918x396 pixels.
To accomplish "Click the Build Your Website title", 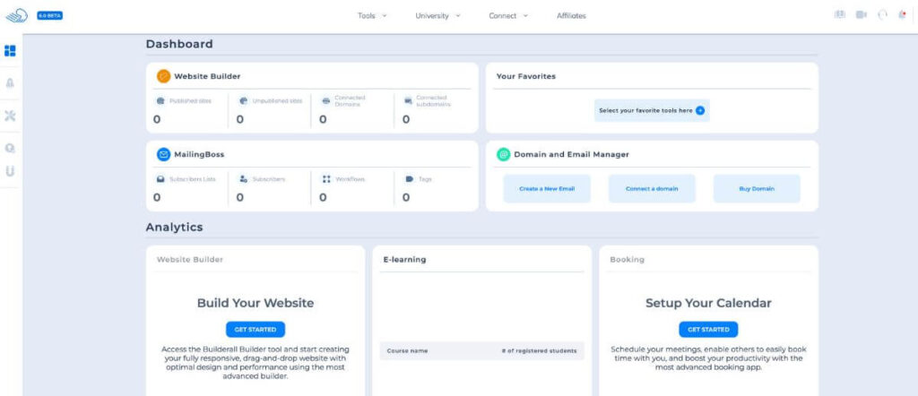I will click(255, 303).
